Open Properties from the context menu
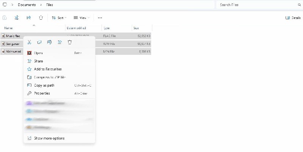 pos(42,93)
